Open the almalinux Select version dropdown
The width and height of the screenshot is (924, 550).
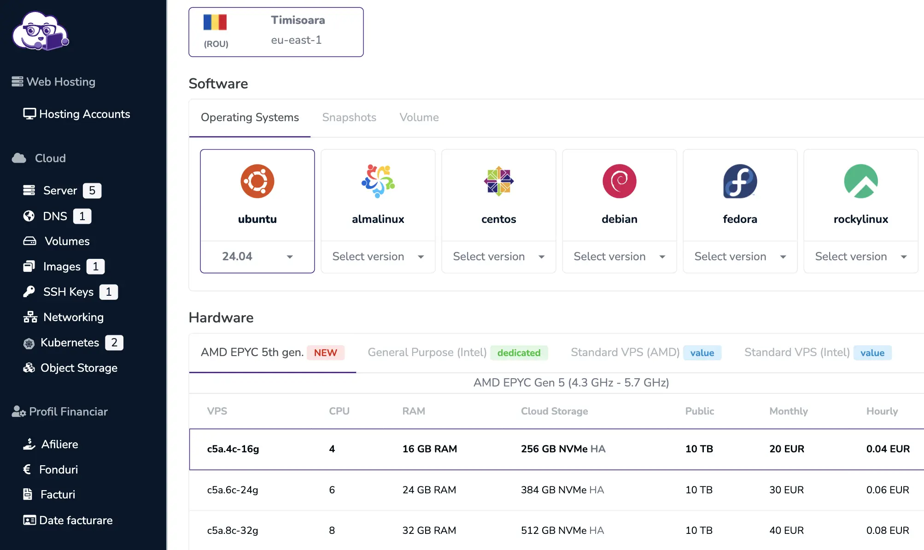[x=378, y=257]
